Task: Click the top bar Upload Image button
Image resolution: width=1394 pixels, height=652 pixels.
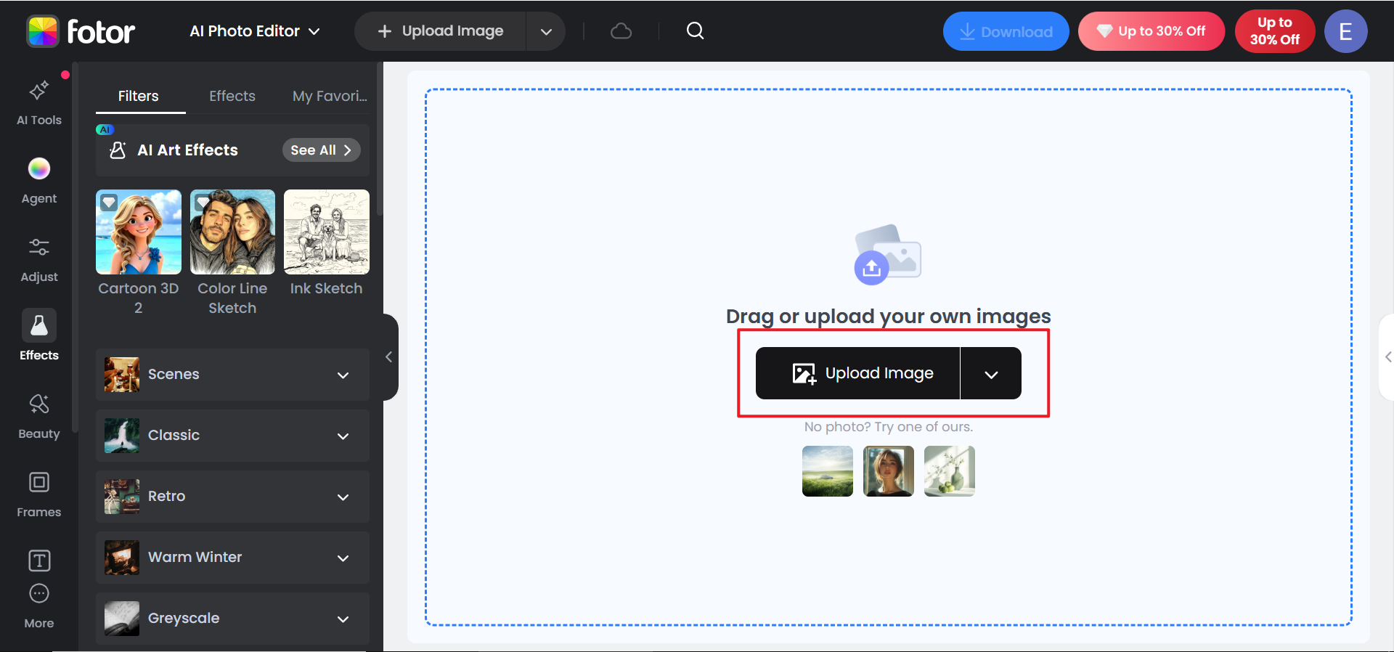Action: [441, 31]
